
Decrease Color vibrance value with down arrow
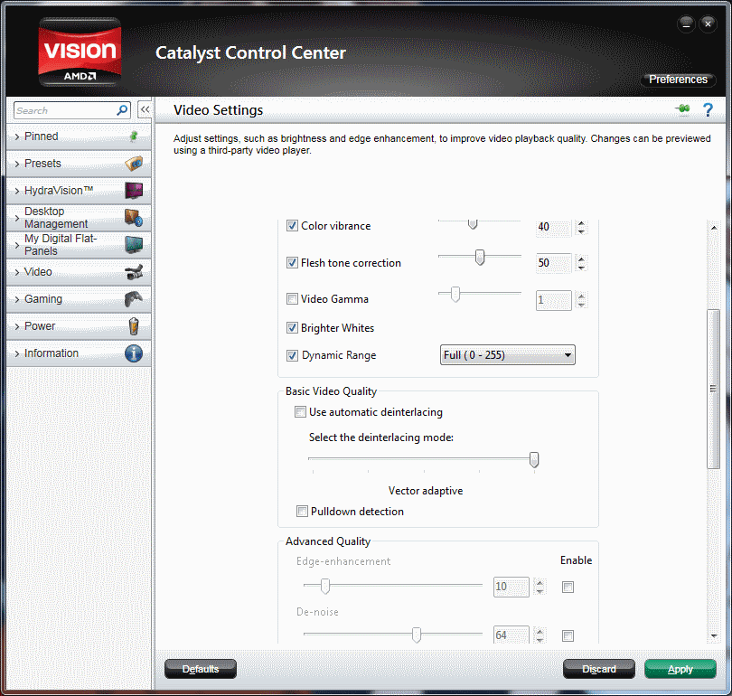(581, 231)
